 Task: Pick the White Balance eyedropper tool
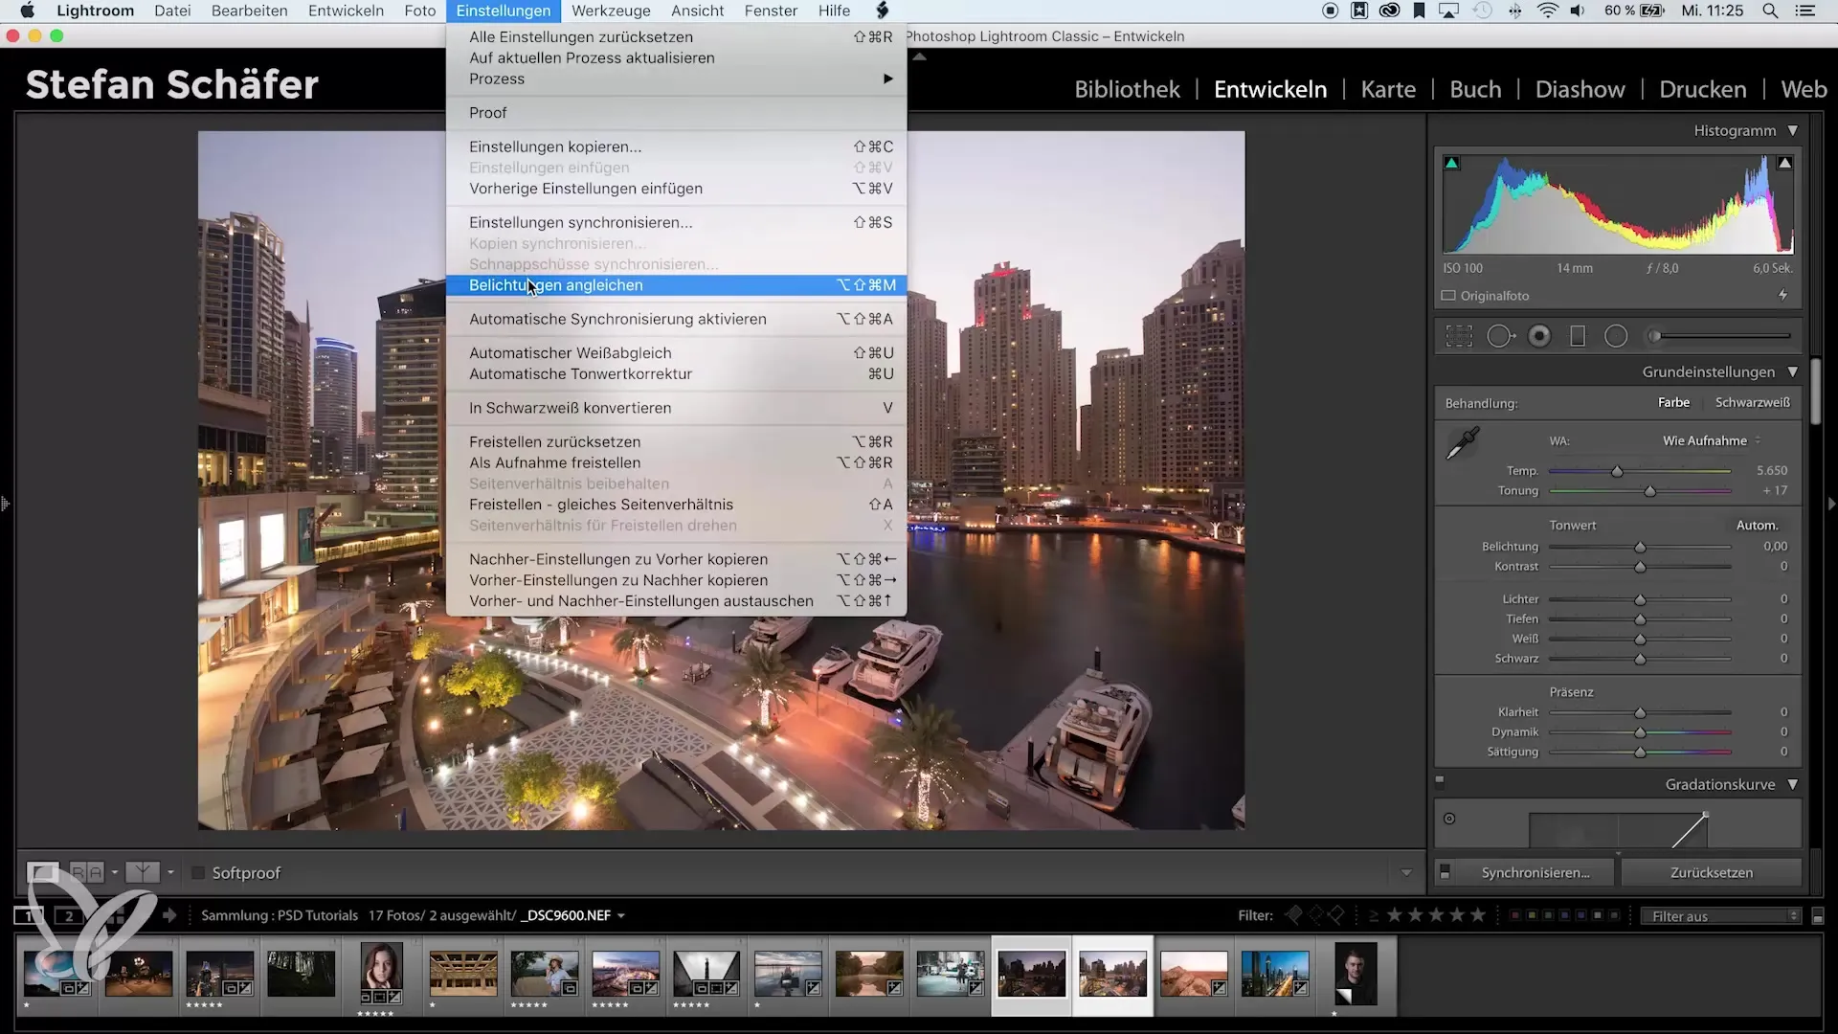coord(1462,443)
